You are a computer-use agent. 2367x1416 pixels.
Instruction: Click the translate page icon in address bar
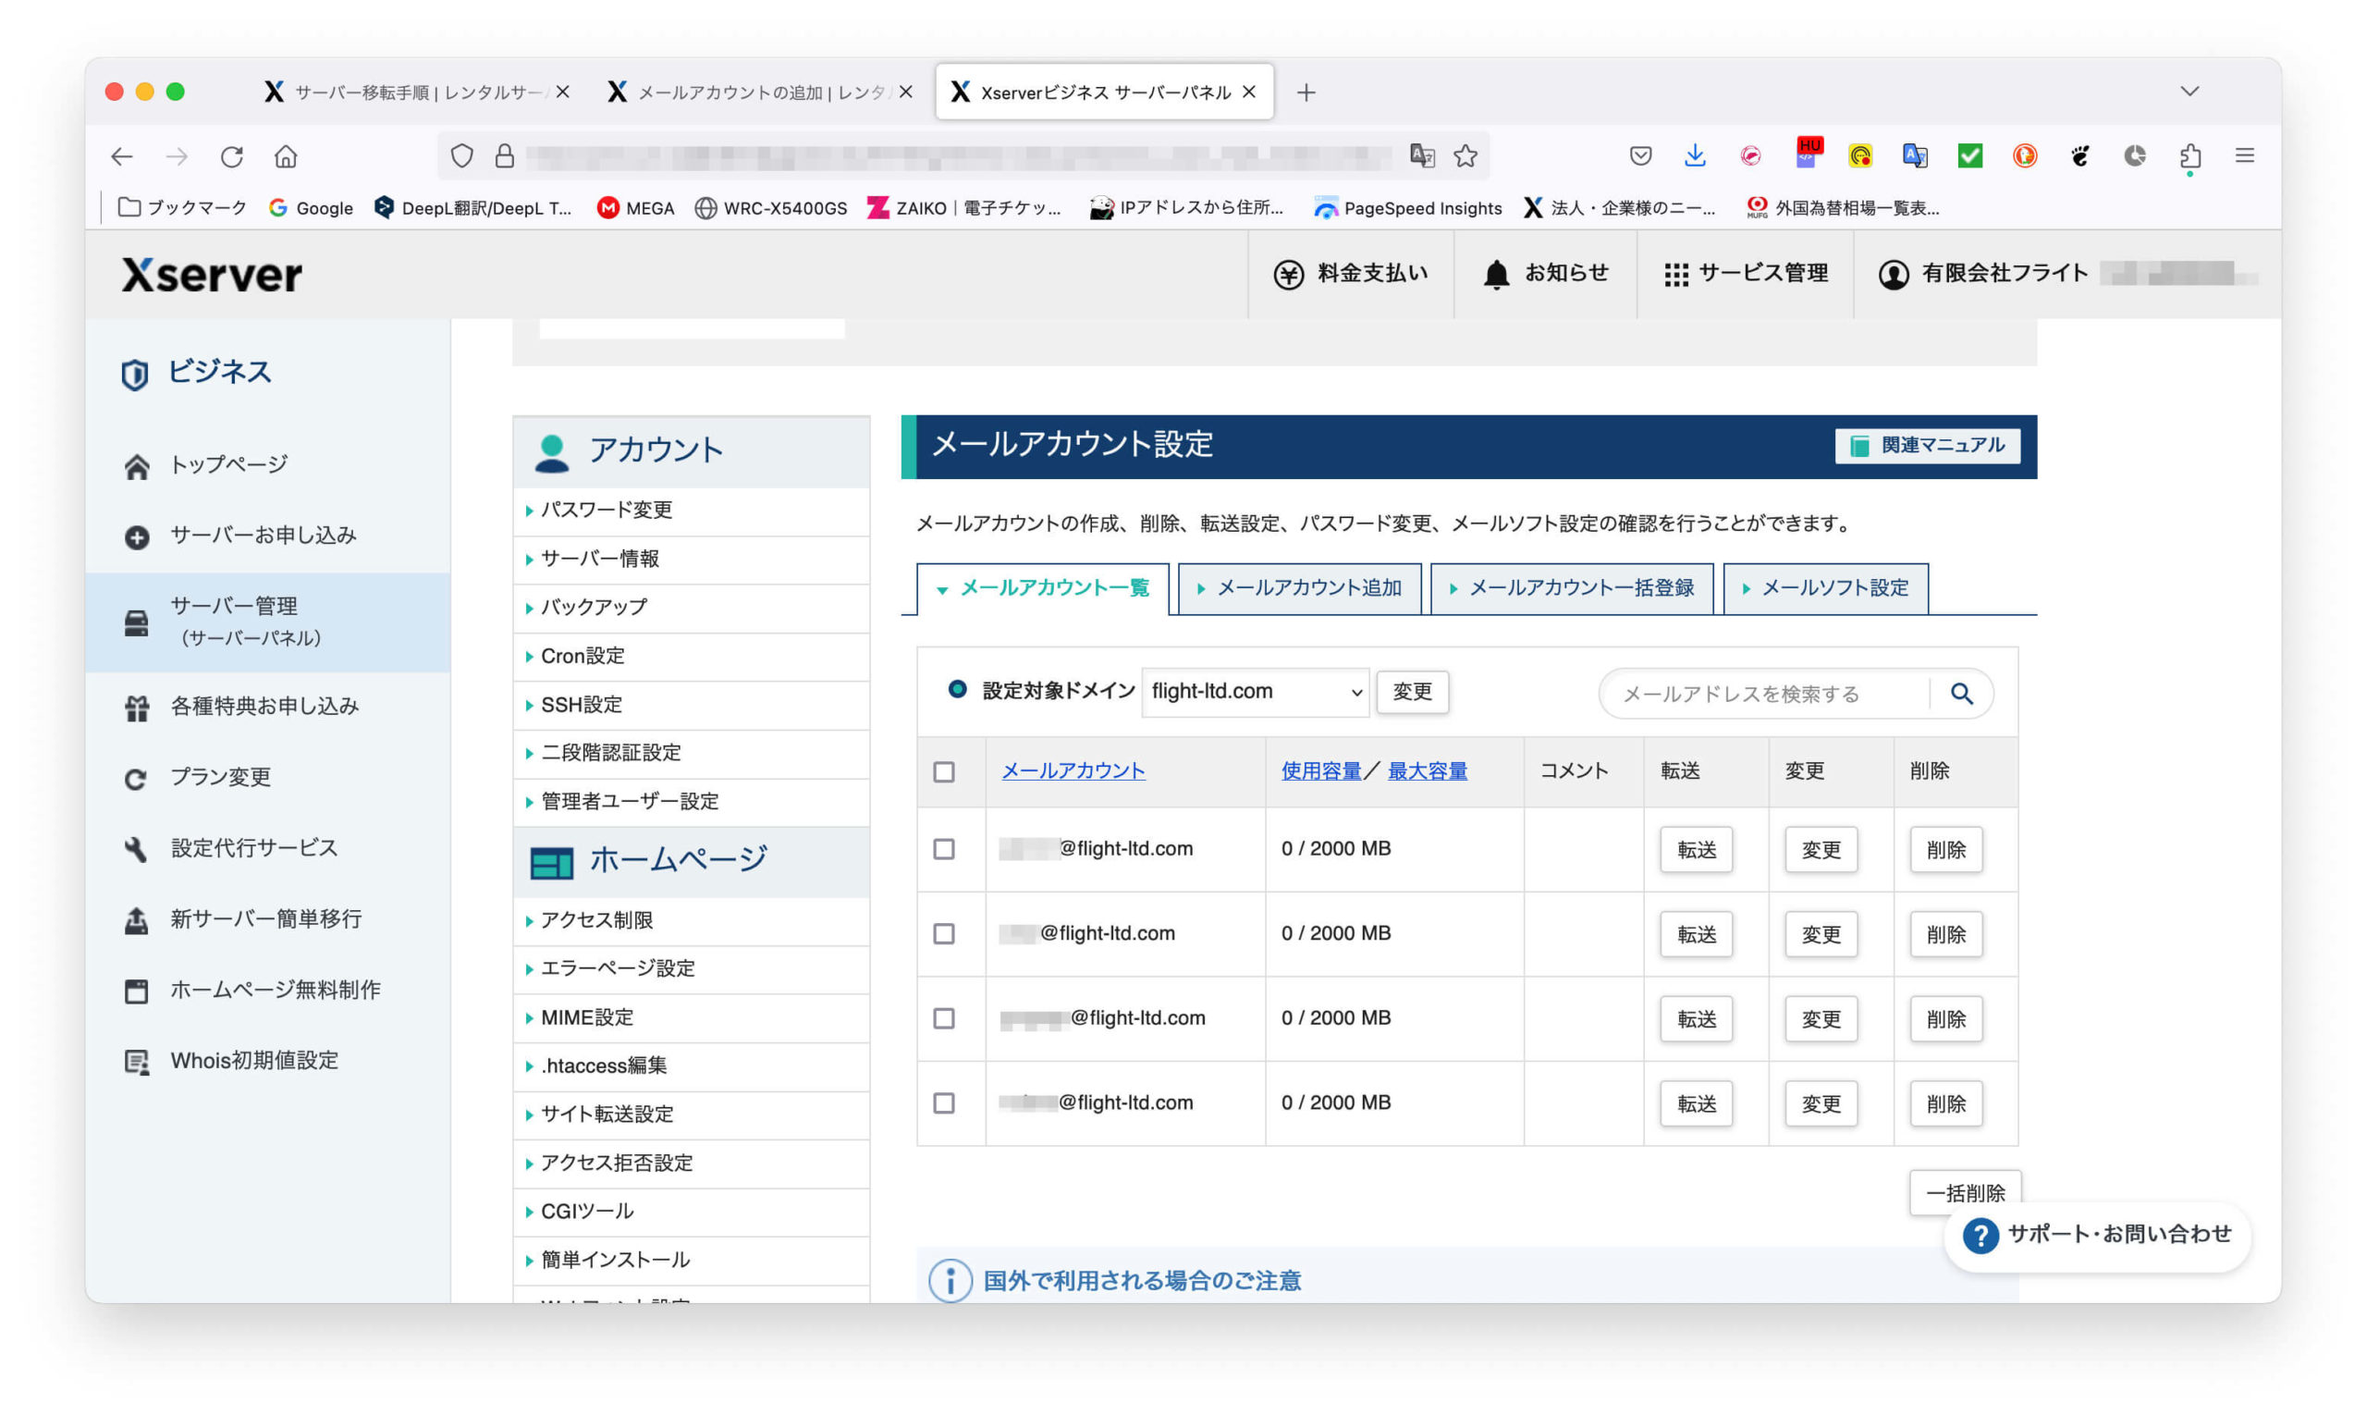click(1422, 155)
